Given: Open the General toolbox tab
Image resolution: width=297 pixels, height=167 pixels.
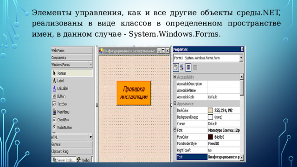Looking at the screenshot, I should pyautogui.click(x=72, y=144).
